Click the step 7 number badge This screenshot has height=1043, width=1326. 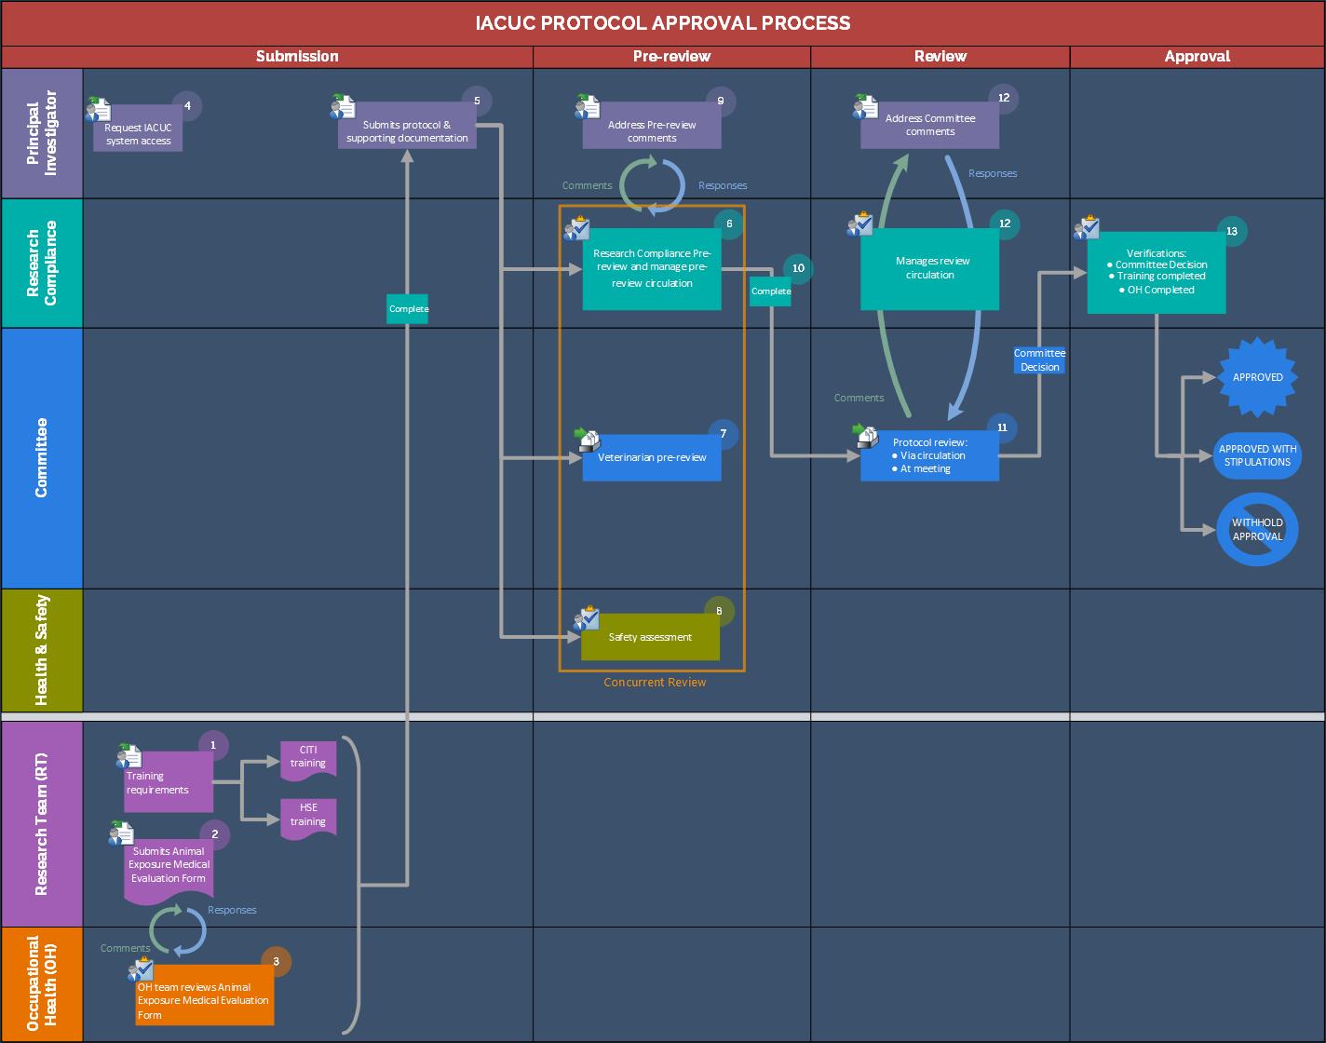(x=723, y=434)
